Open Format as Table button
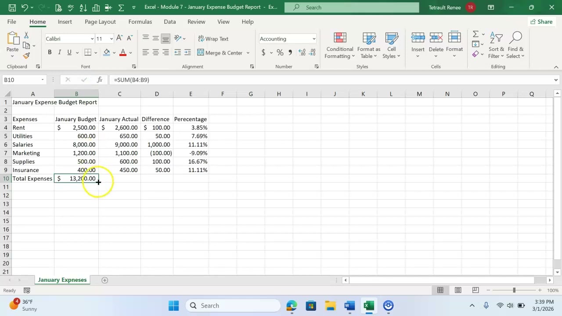The image size is (562, 316). point(369,45)
